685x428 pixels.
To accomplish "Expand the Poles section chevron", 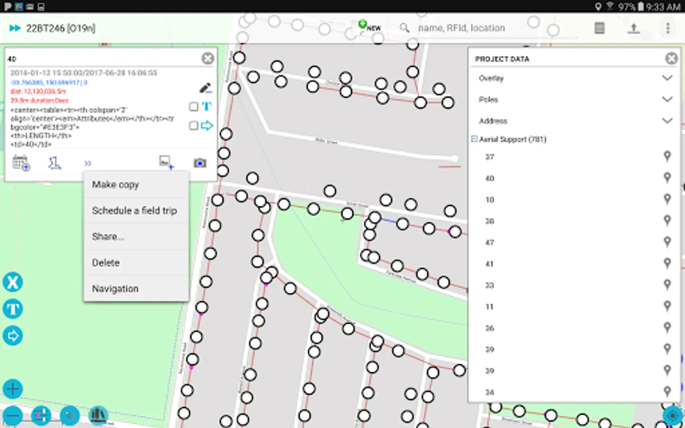I will pos(667,99).
